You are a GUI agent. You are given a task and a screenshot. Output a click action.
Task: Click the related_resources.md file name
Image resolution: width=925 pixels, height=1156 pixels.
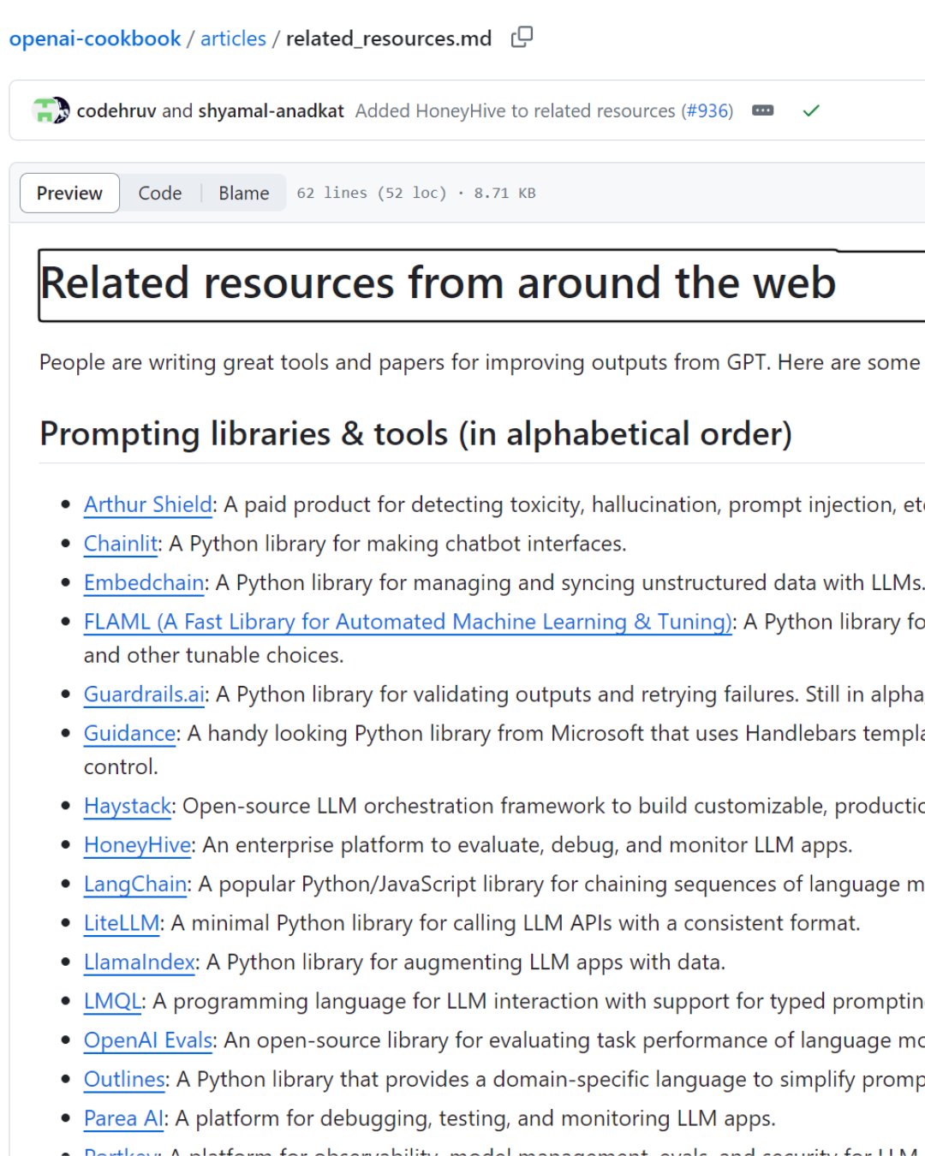pyautogui.click(x=389, y=39)
